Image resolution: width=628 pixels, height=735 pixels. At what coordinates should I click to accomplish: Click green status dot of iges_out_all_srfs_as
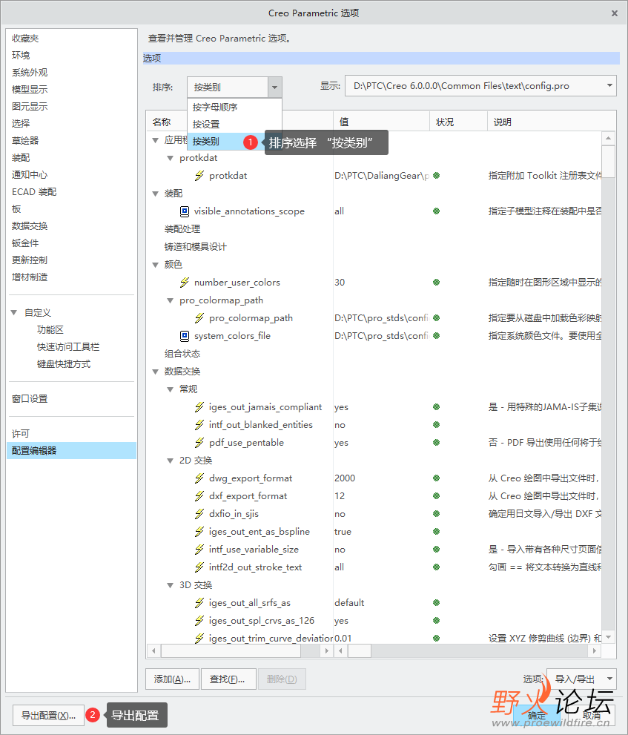pyautogui.click(x=436, y=603)
